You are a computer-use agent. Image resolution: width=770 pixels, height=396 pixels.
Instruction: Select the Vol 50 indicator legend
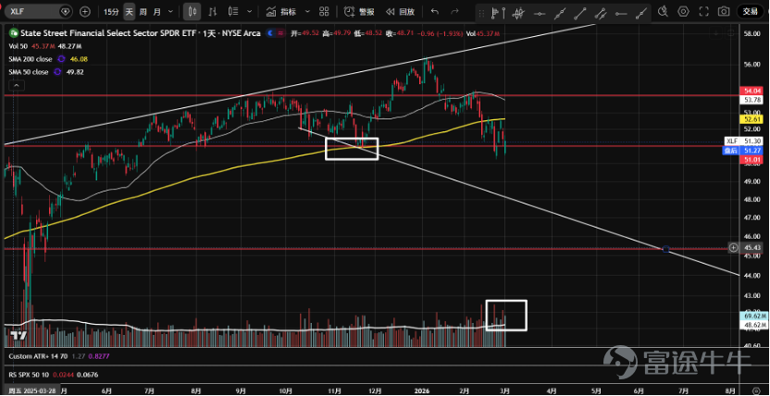[17, 46]
